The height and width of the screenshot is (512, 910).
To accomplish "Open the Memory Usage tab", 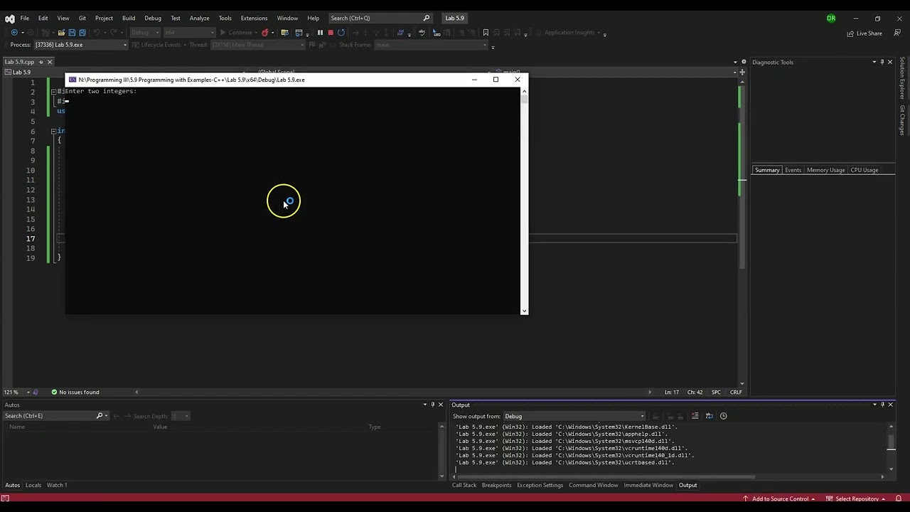I will point(825,170).
